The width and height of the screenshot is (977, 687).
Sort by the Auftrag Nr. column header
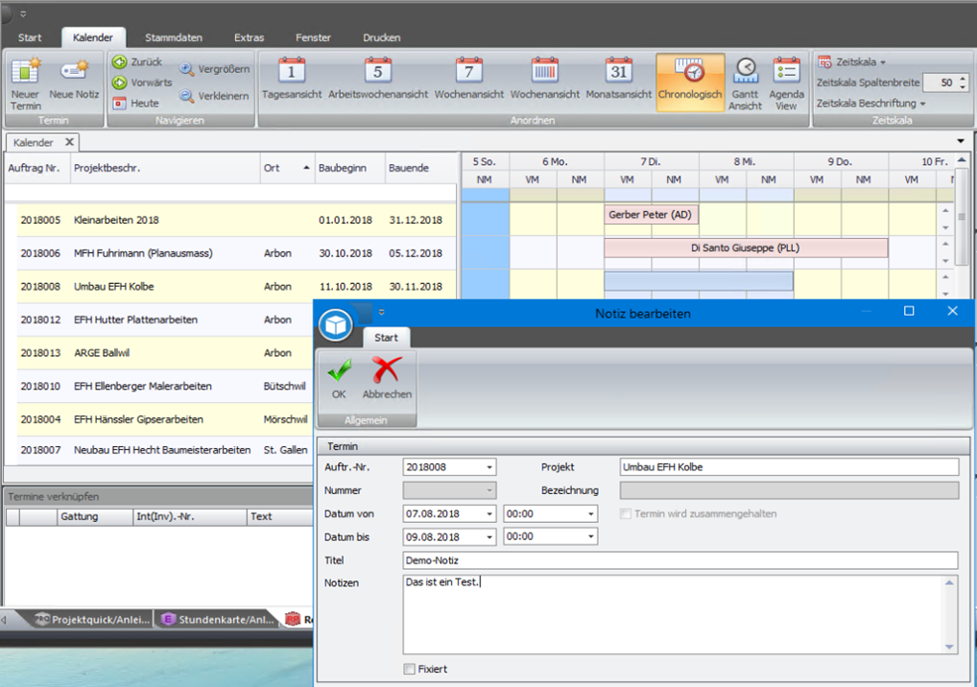coord(36,168)
